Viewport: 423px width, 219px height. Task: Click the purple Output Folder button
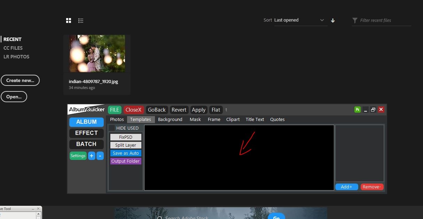coord(126,161)
